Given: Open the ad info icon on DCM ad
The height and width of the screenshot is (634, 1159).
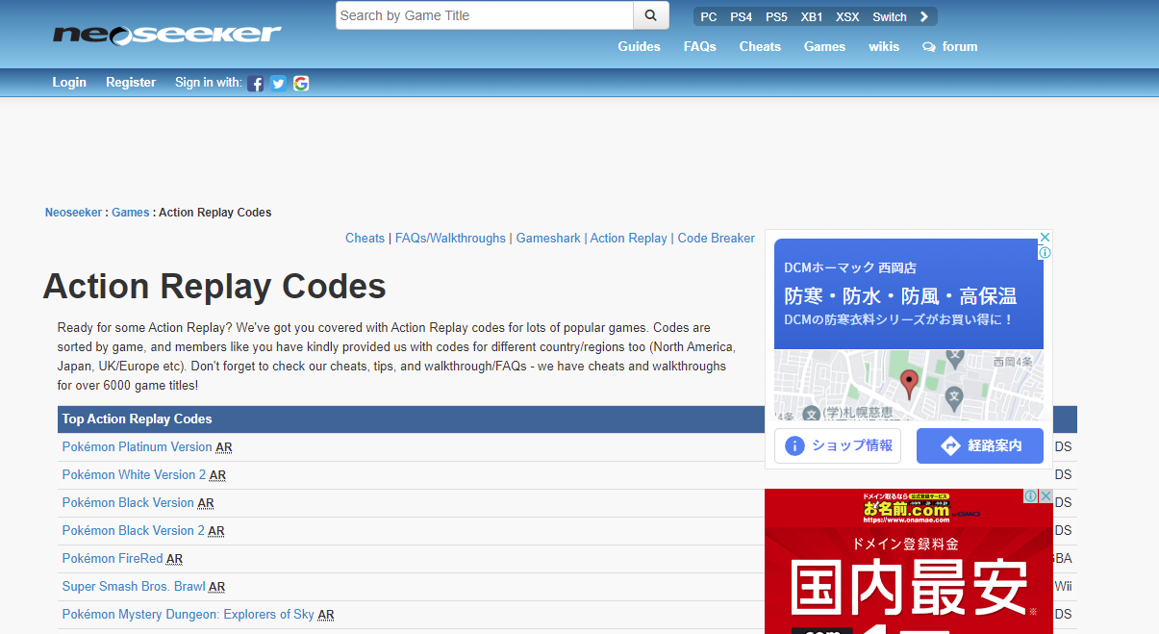Looking at the screenshot, I should (1045, 253).
